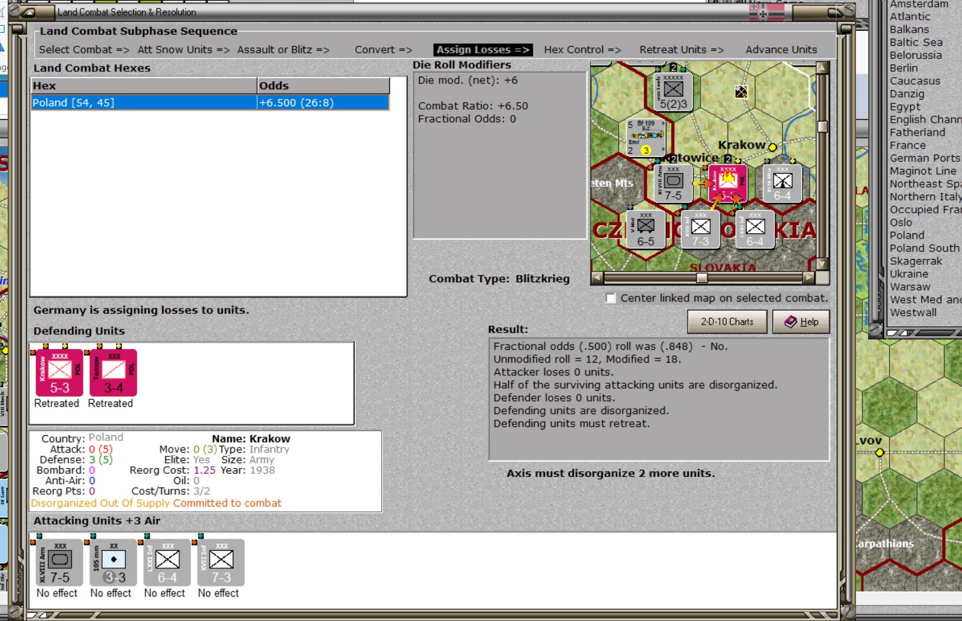The image size is (962, 621).
Task: Enable Center linked map on selected combat
Action: coord(611,298)
